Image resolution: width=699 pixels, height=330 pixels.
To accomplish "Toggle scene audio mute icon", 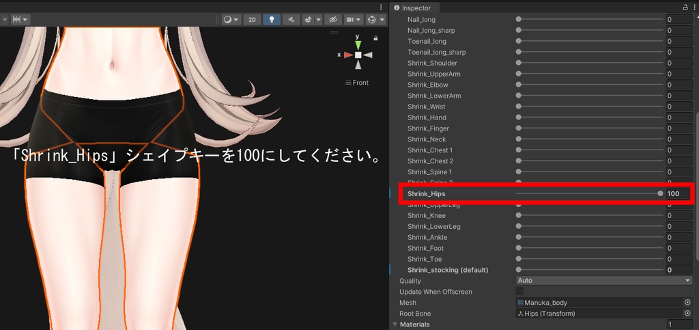I will (291, 20).
